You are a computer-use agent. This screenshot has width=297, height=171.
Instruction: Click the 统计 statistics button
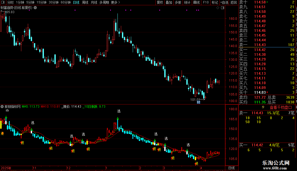click(187, 2)
